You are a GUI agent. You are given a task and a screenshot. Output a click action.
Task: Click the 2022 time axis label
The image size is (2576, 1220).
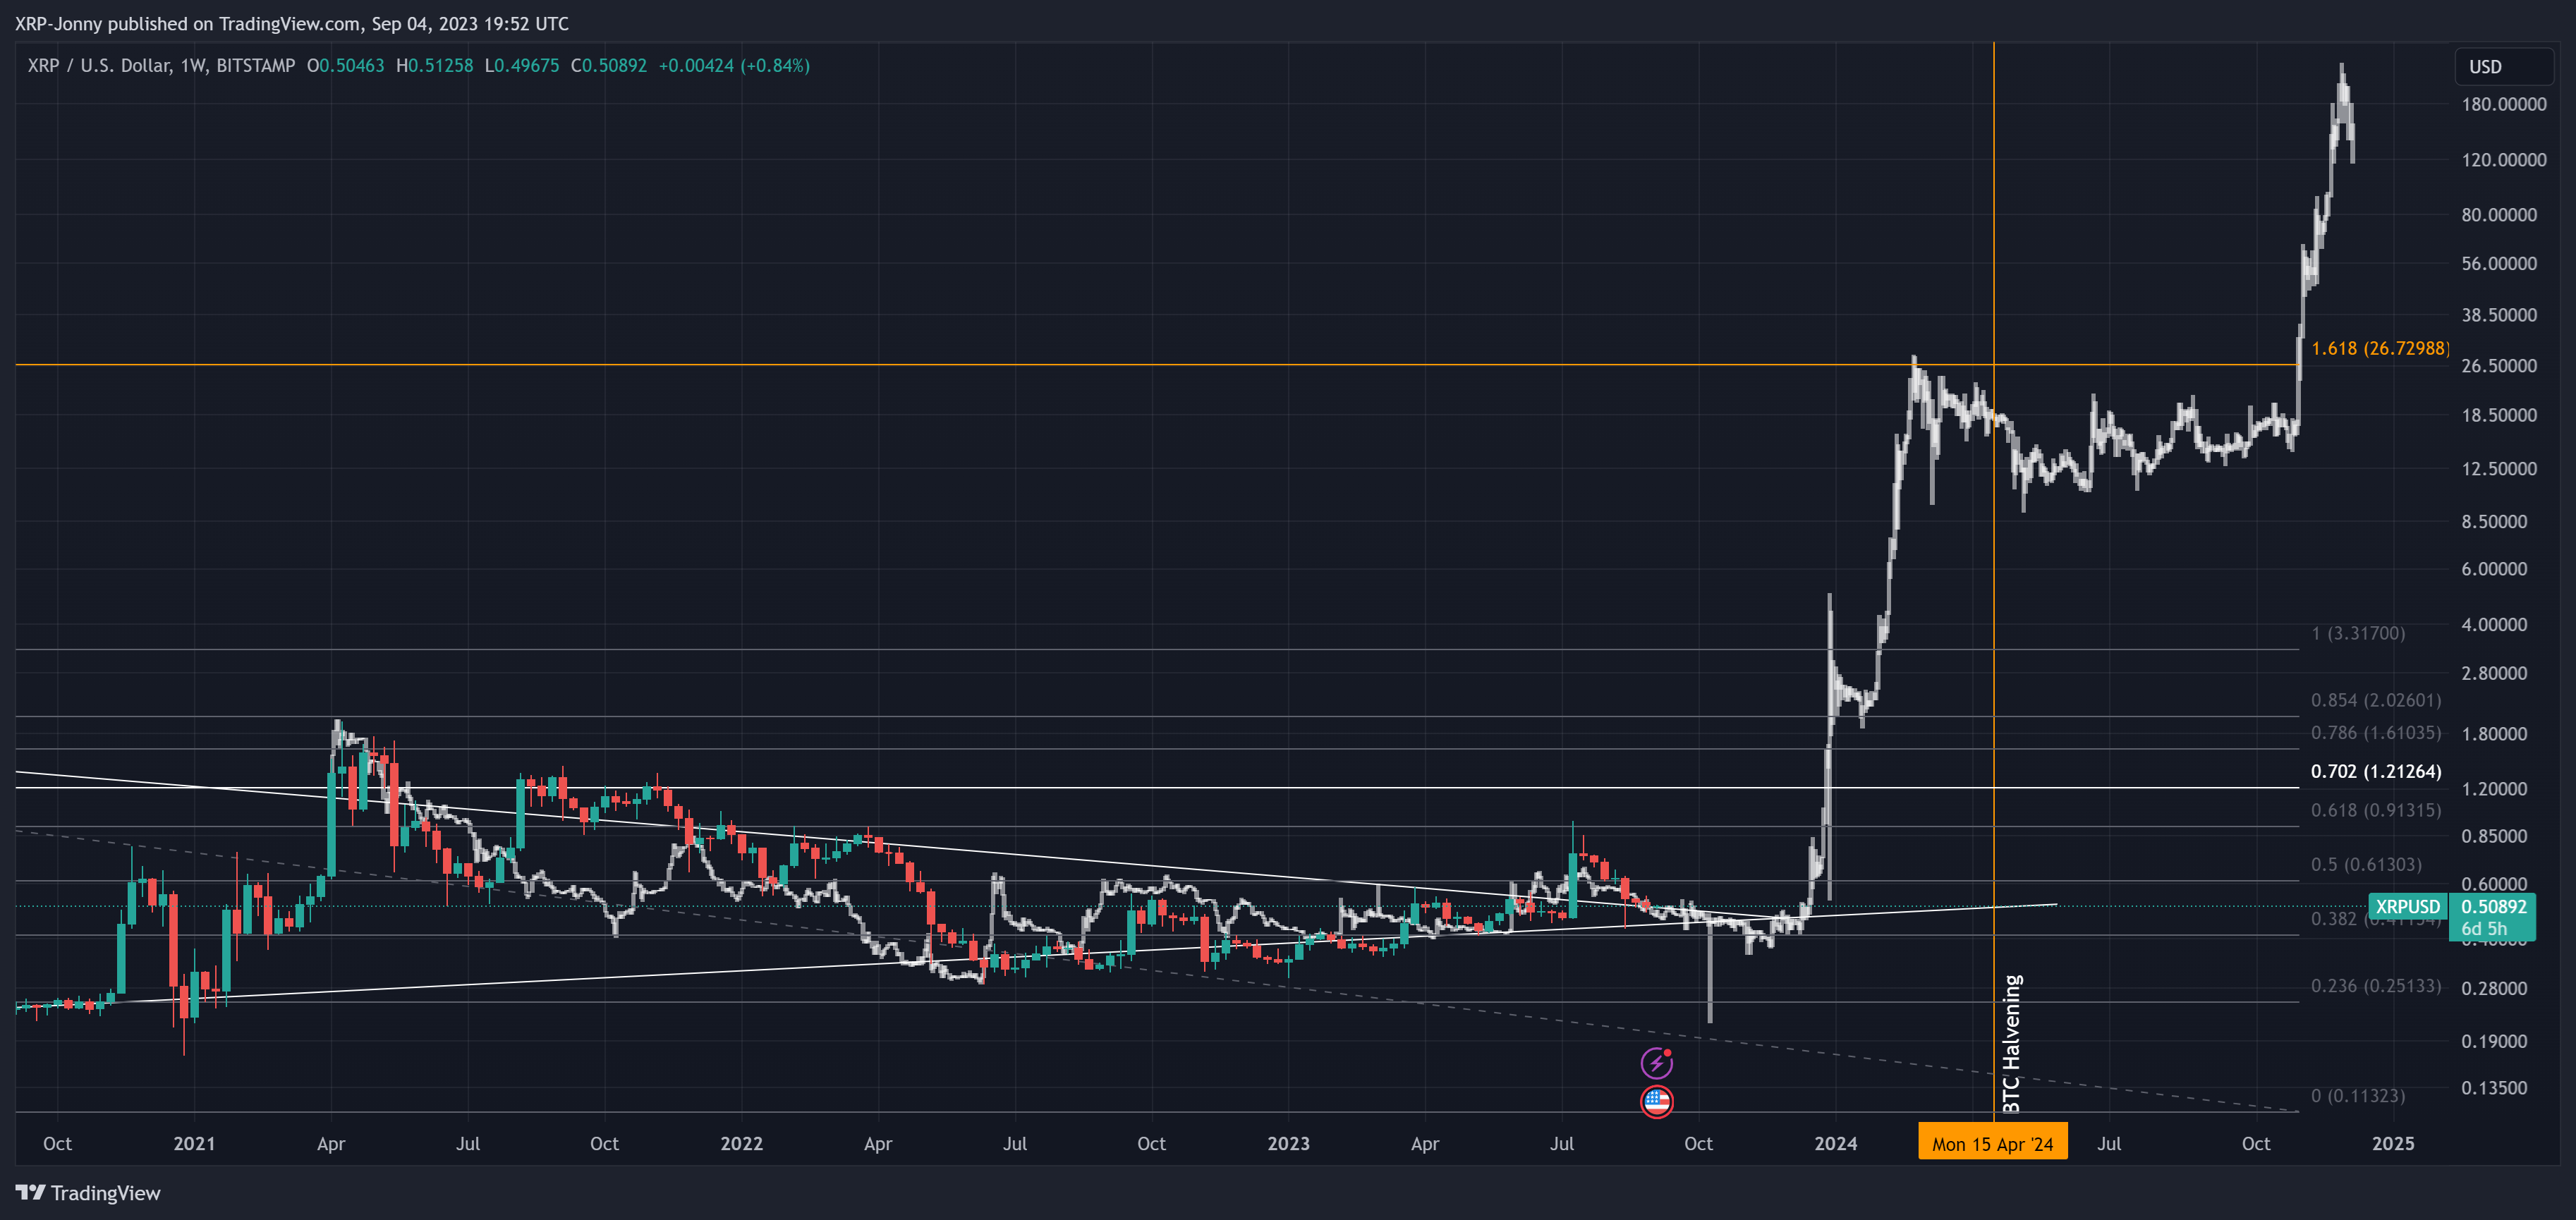point(741,1143)
